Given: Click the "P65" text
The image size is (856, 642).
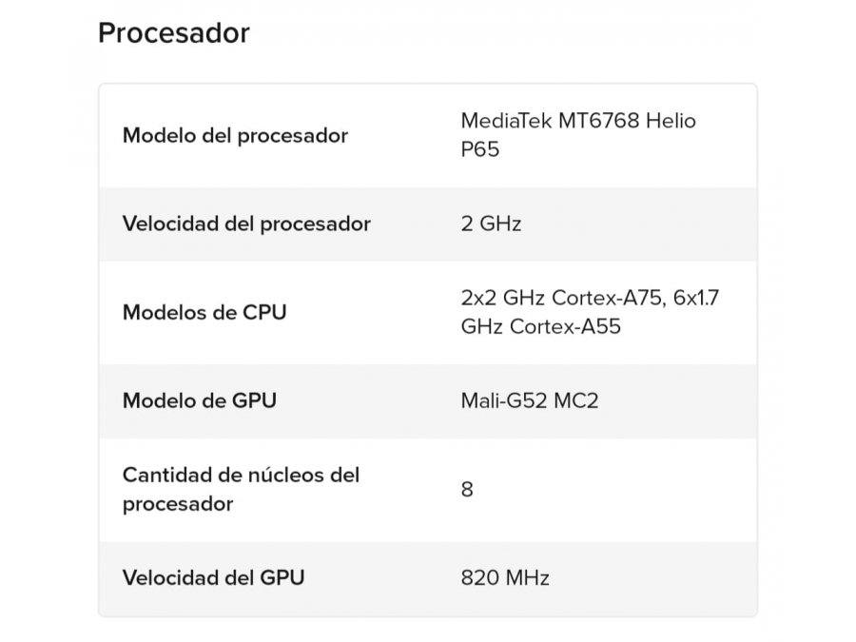Looking at the screenshot, I should coord(479,149).
